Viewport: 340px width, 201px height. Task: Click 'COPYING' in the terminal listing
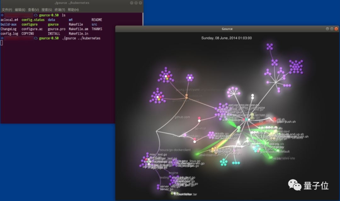coord(28,34)
